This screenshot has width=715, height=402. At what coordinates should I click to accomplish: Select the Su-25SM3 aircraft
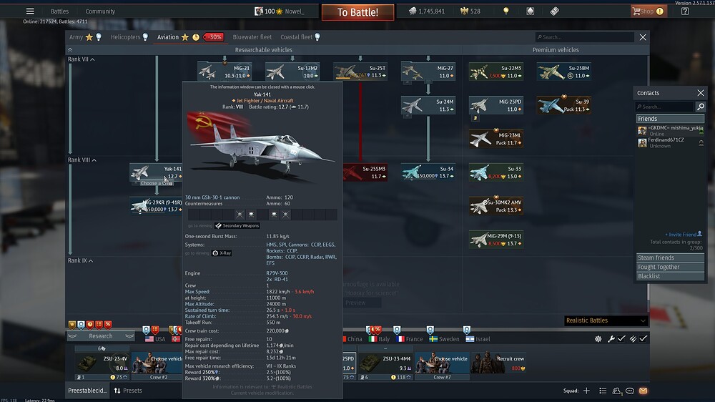click(x=365, y=172)
